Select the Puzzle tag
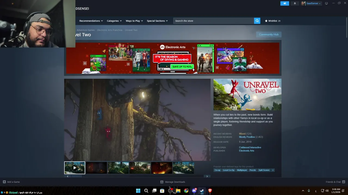The image size is (348, 195). tap(253, 170)
